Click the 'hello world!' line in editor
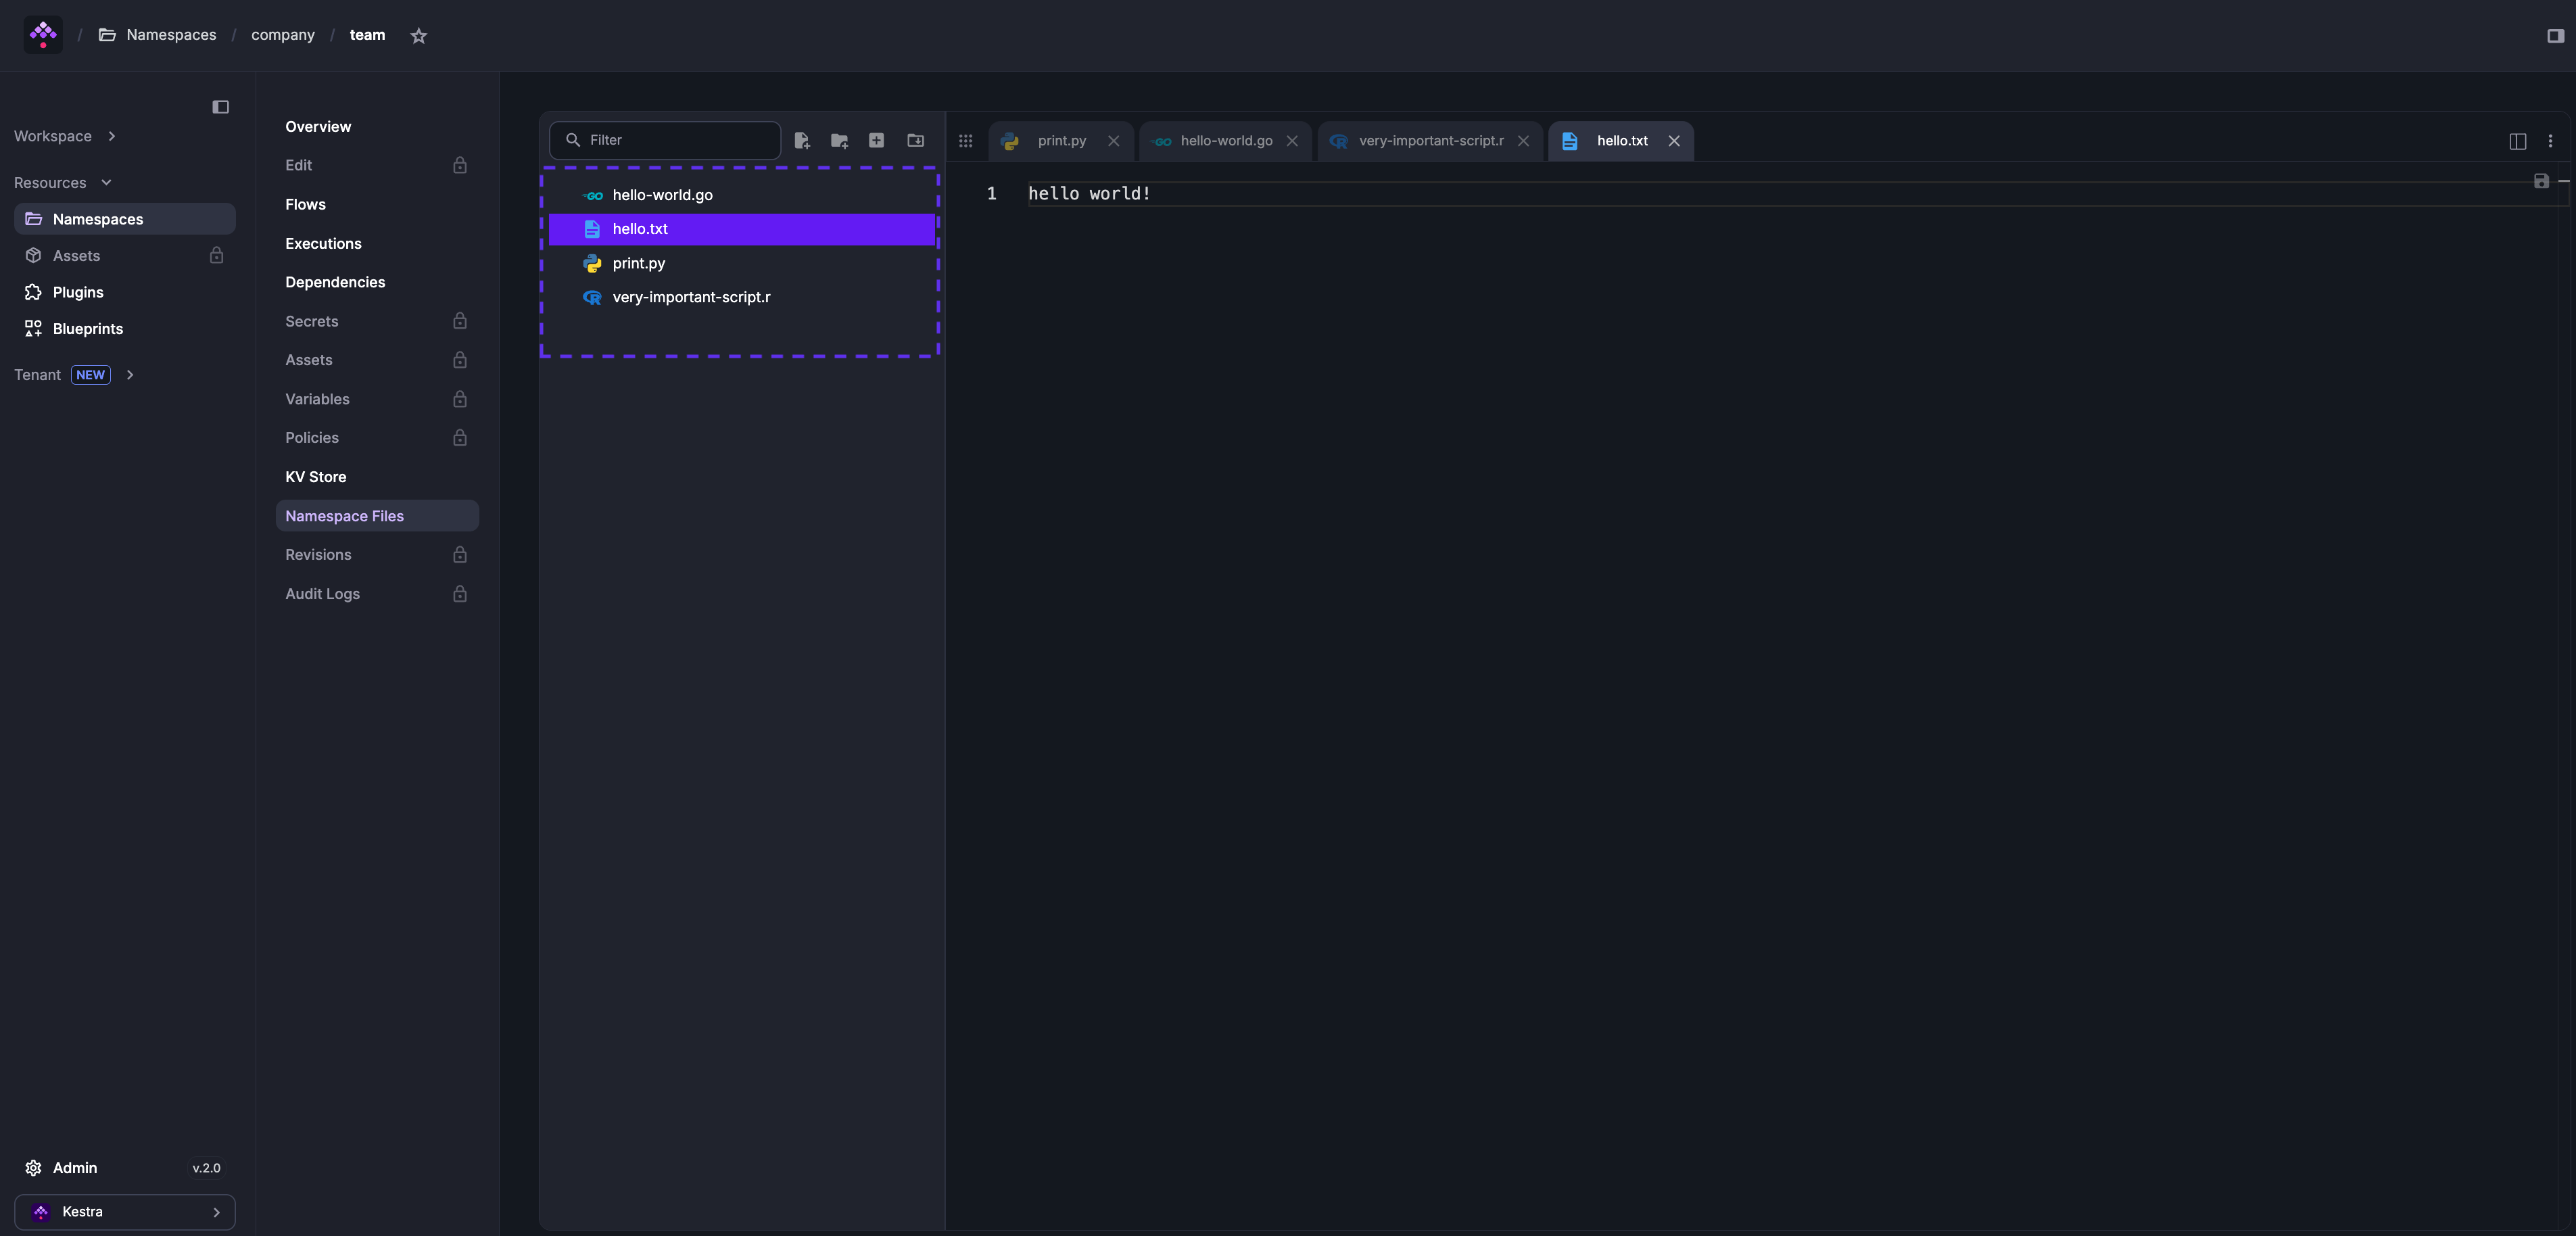2576x1236 pixels. coord(1089,194)
